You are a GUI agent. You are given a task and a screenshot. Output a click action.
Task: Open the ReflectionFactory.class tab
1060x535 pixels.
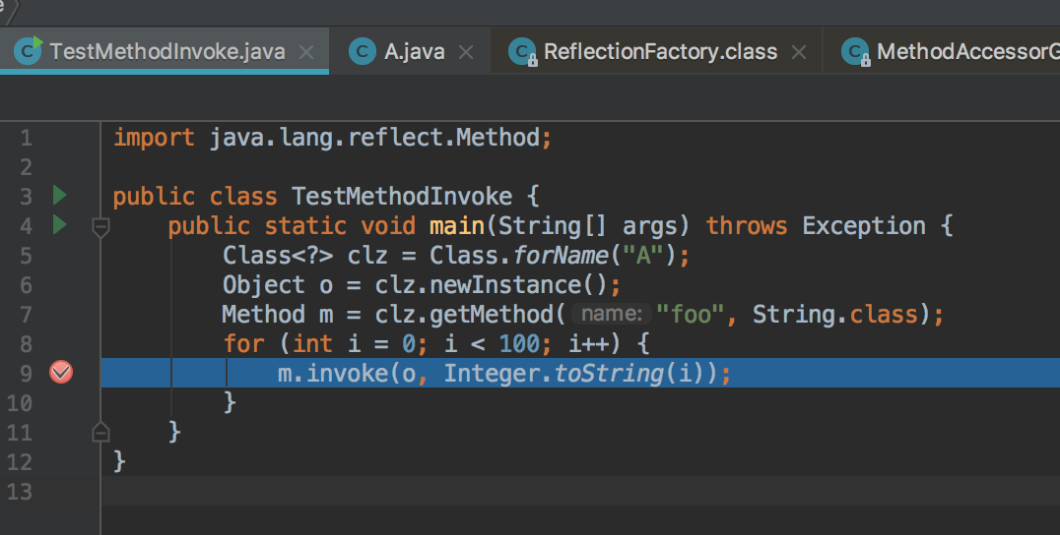pyautogui.click(x=660, y=52)
